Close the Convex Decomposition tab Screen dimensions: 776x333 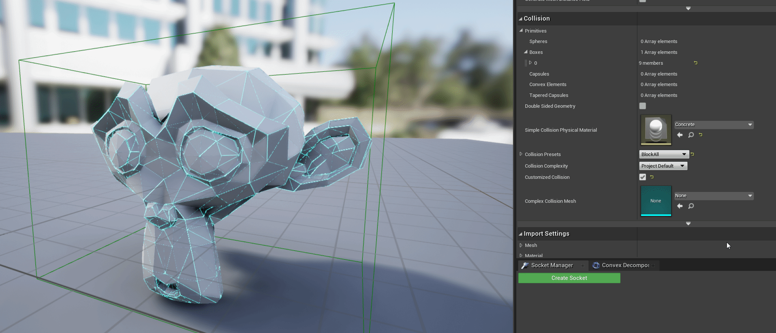click(653, 265)
